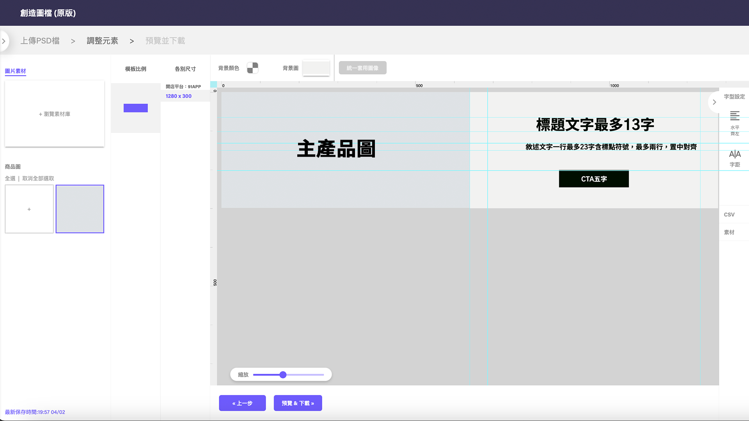Select the purple template ratio thumbnail

pos(135,108)
